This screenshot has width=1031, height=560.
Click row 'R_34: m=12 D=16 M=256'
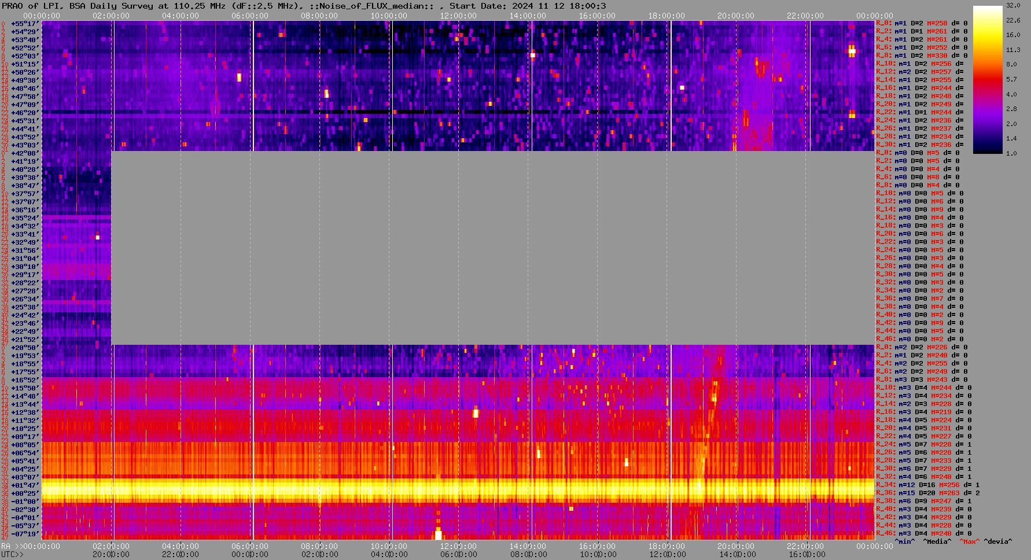click(x=928, y=485)
